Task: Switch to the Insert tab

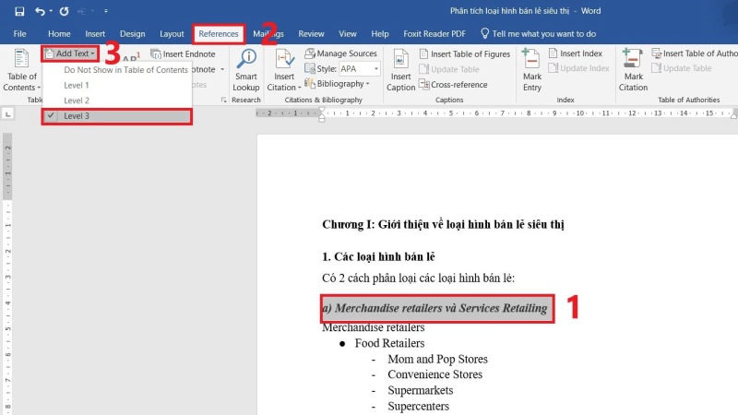Action: click(x=95, y=34)
